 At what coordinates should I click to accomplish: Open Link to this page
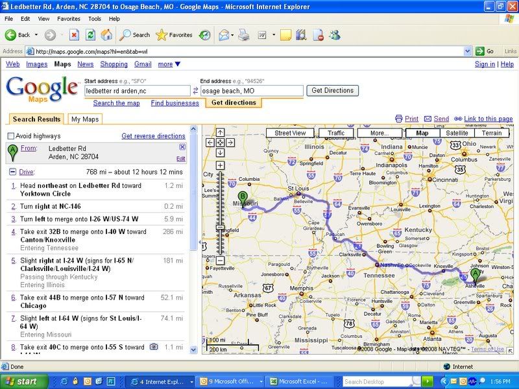489,119
